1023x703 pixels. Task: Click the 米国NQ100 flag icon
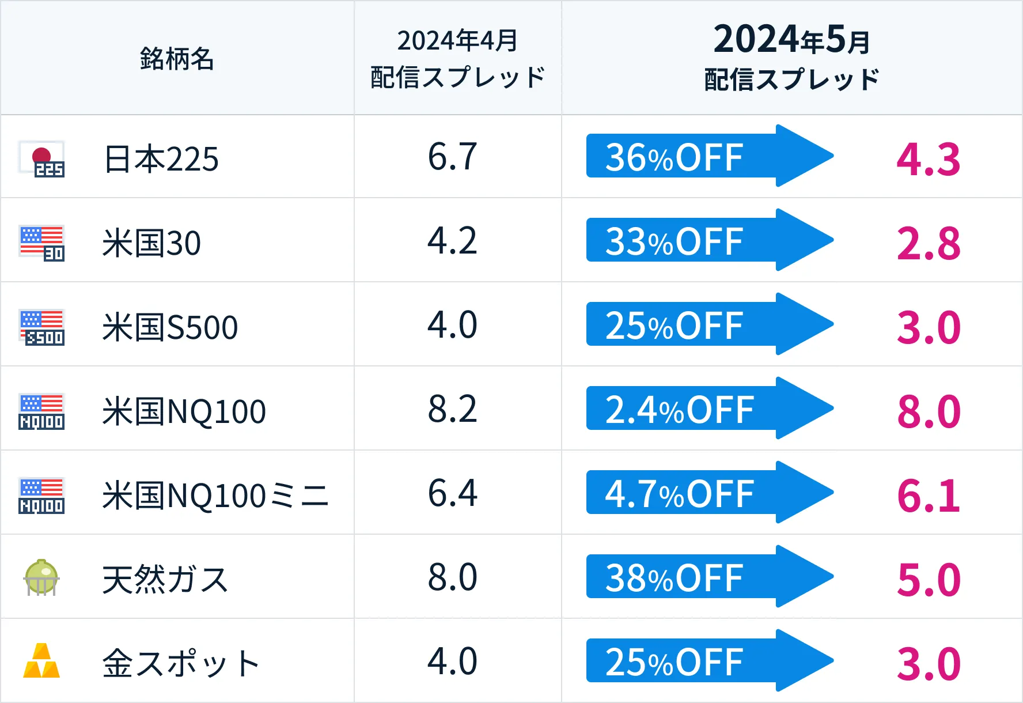click(x=41, y=411)
